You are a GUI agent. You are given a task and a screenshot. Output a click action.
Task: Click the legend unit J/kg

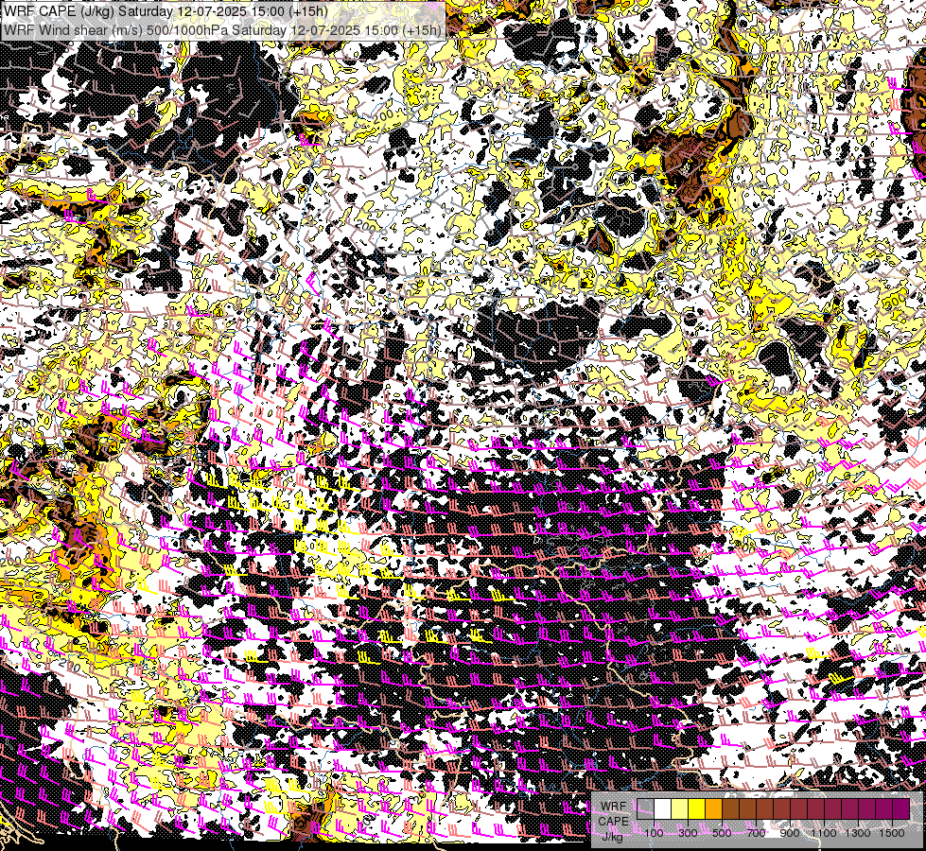pos(612,836)
